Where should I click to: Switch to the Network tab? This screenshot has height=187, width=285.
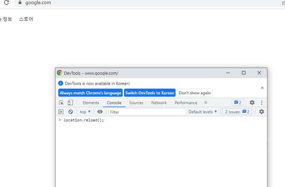click(x=159, y=103)
